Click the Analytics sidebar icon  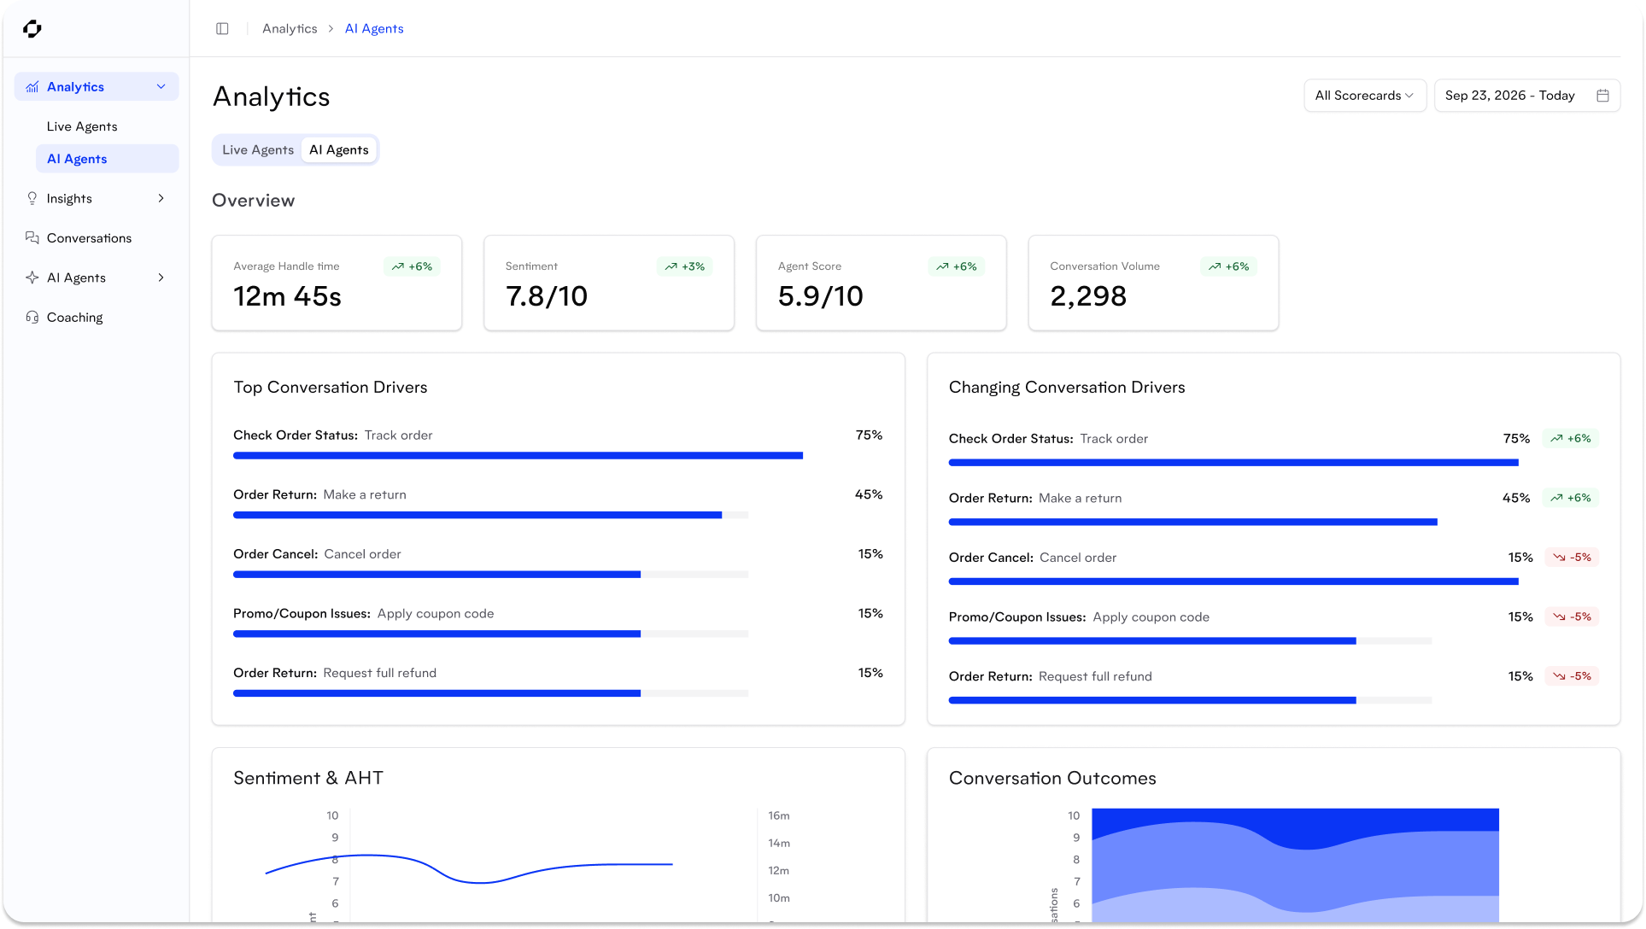pos(32,86)
